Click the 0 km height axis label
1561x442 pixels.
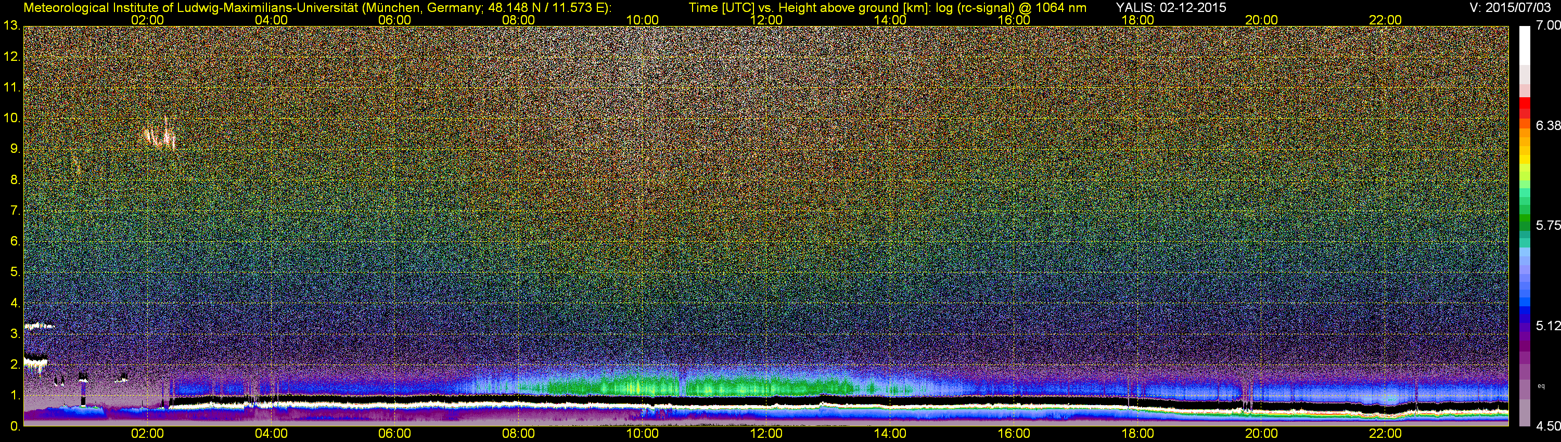coord(15,426)
